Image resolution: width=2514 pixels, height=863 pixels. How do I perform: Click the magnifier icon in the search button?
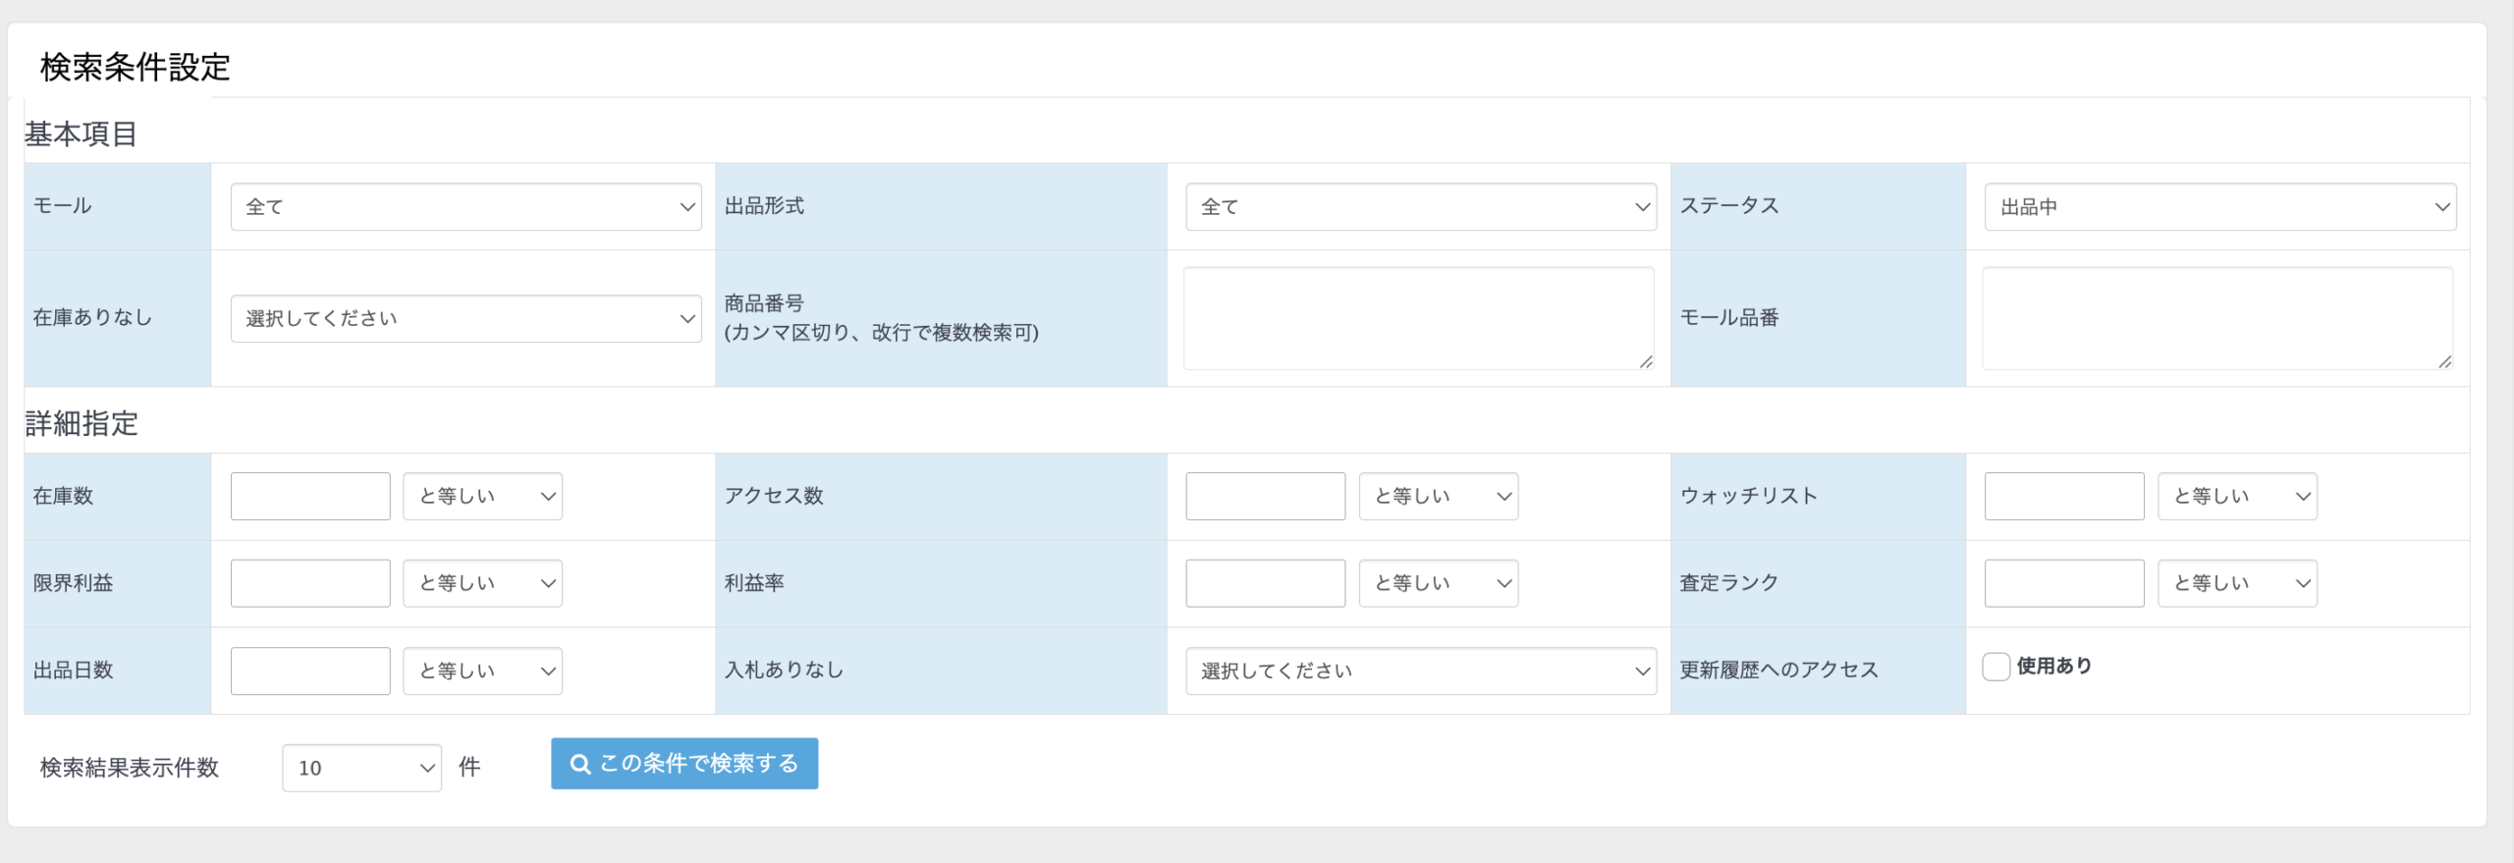pos(580,764)
